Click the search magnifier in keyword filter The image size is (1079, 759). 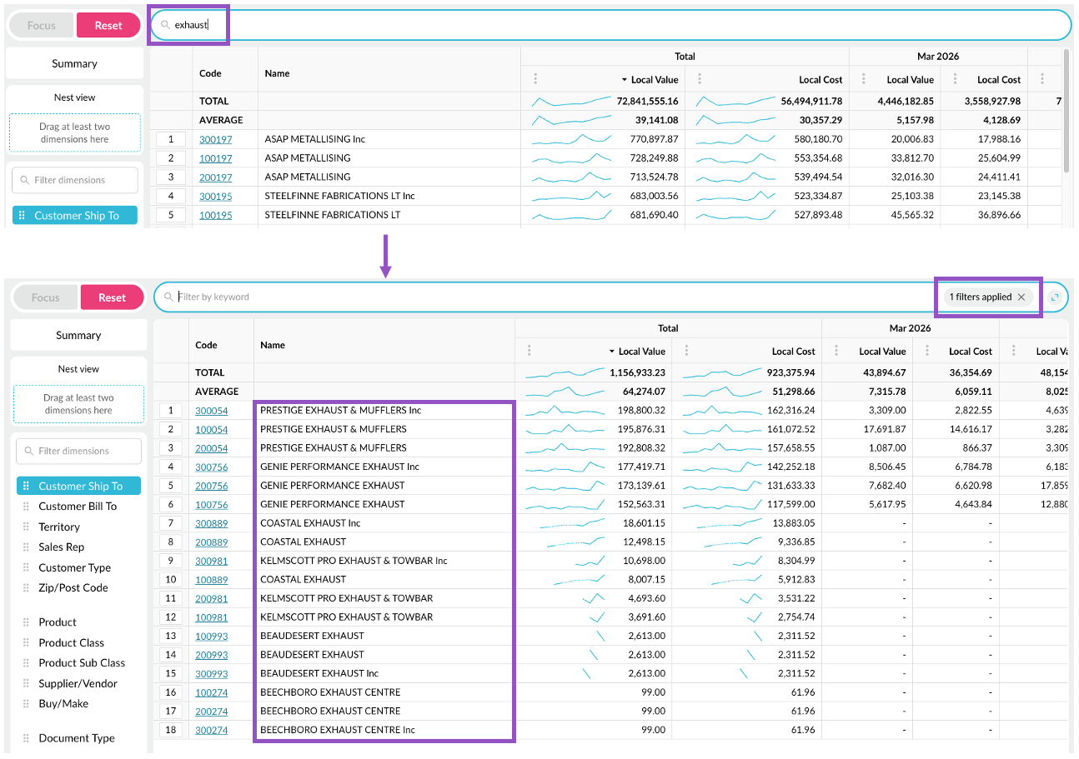coord(168,297)
